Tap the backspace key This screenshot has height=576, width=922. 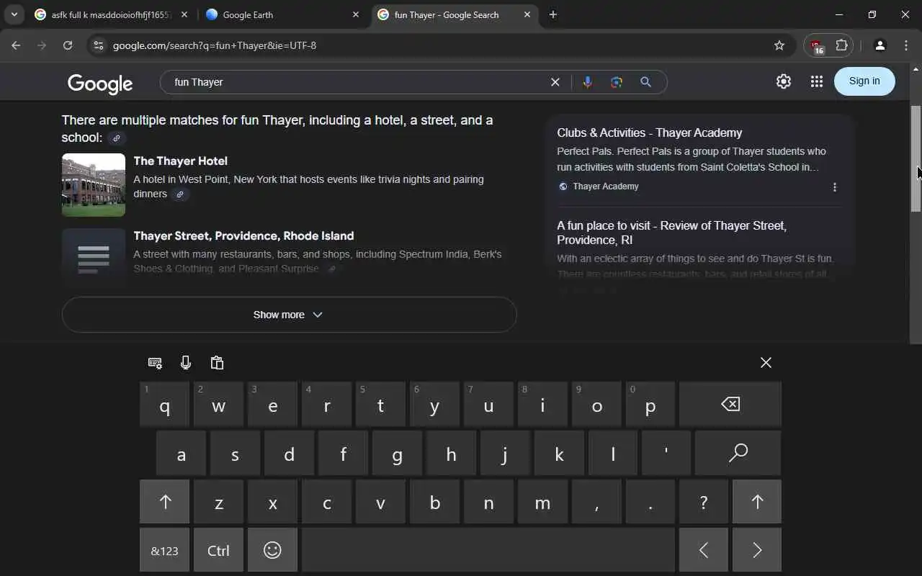pyautogui.click(x=730, y=405)
